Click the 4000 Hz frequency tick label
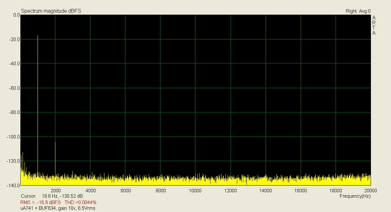 [91, 191]
